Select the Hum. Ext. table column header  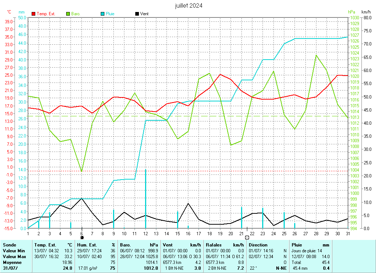click(96, 245)
